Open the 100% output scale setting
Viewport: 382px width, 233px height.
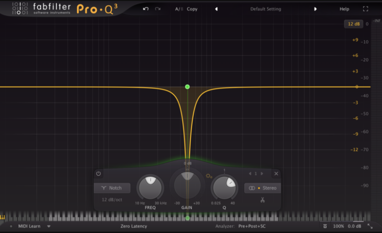coord(338,226)
